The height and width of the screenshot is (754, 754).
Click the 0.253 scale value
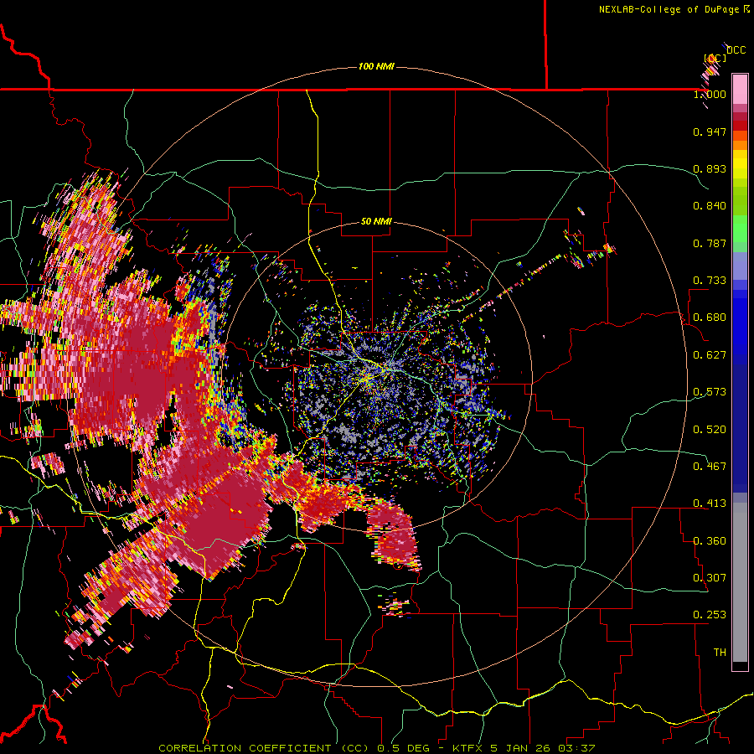(710, 615)
